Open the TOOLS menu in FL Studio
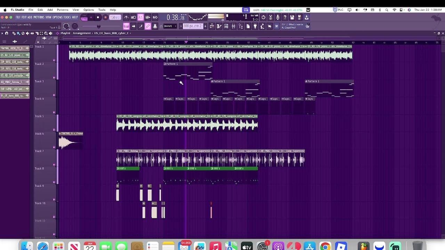Image resolution: width=445 pixels, height=250 pixels. (x=67, y=17)
